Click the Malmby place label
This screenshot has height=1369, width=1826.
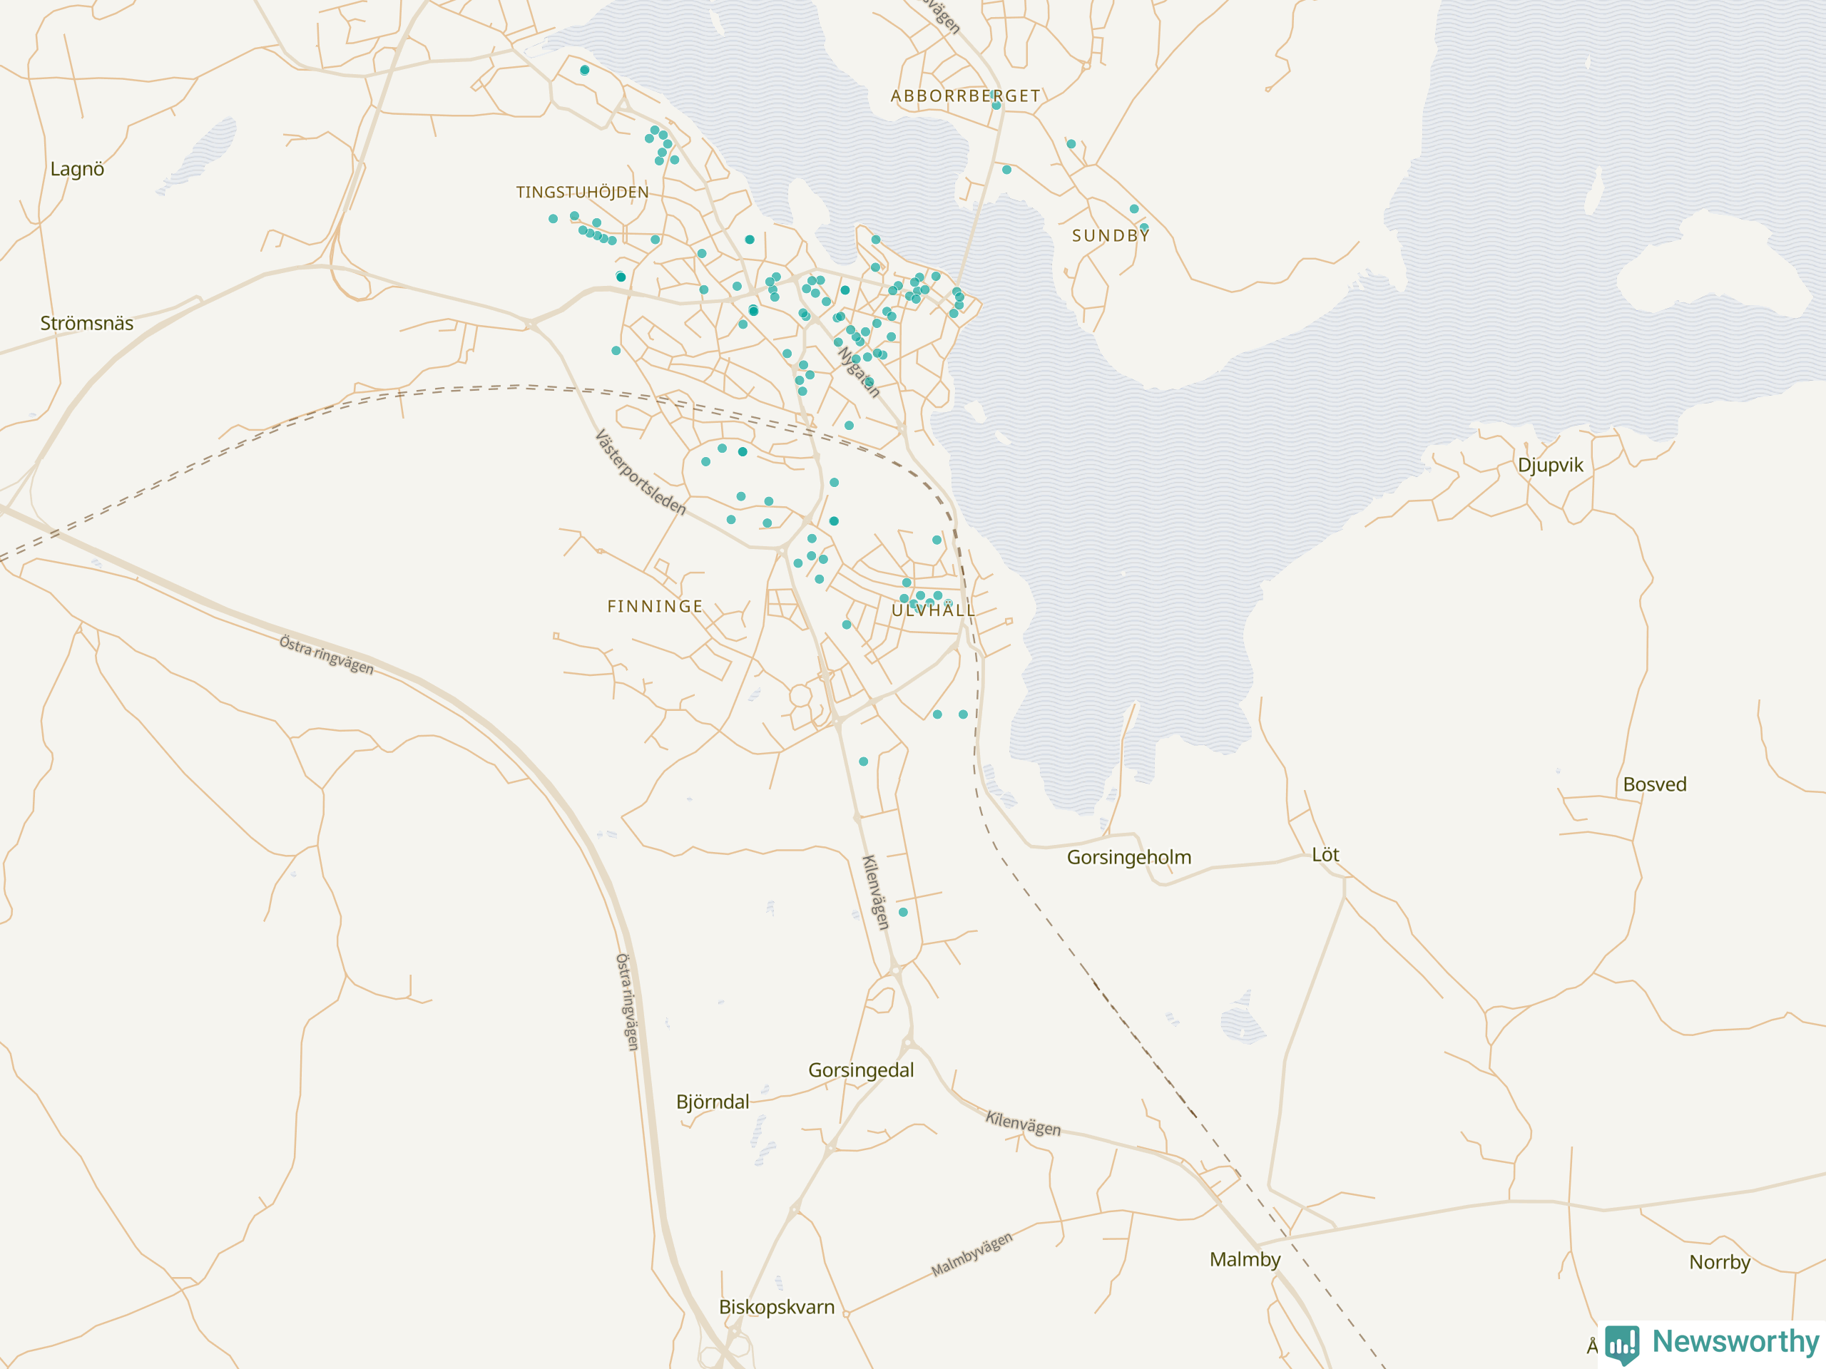click(x=1245, y=1259)
